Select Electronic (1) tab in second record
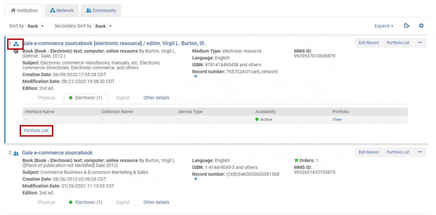436x215 pixels. pyautogui.click(x=86, y=202)
